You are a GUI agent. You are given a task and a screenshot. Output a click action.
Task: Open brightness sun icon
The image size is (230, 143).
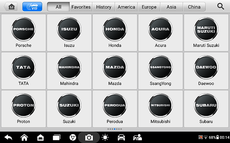[x=105, y=137]
